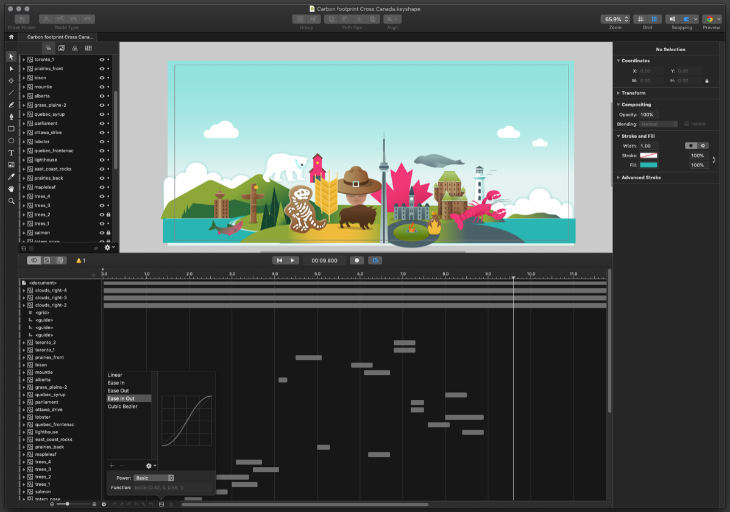Viewport: 730px width, 512px height.
Task: Choose Cubic Bezier easing
Action: [122, 407]
